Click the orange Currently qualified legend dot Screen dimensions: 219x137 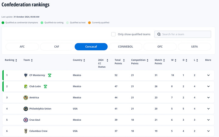(89, 23)
